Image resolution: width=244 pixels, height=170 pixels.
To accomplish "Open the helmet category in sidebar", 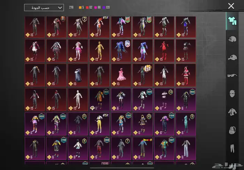I will [231, 39].
